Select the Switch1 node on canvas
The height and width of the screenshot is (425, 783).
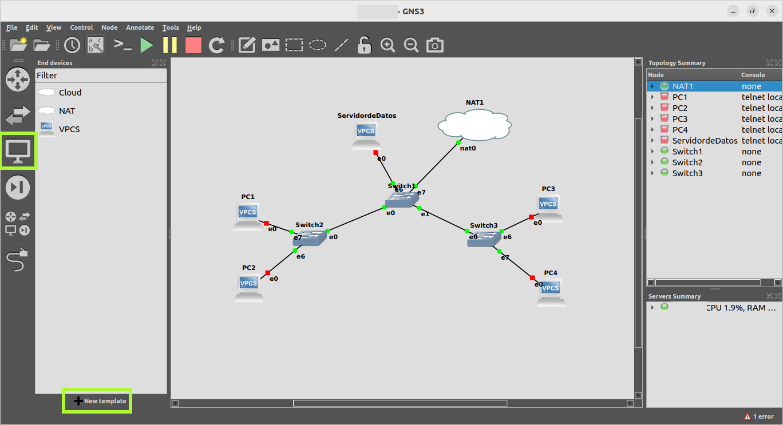(x=401, y=199)
